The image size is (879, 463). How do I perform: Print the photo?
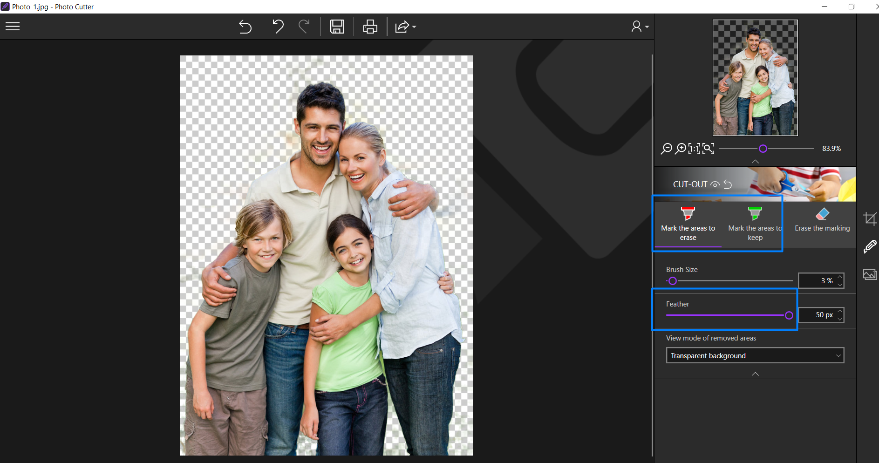[x=370, y=27]
